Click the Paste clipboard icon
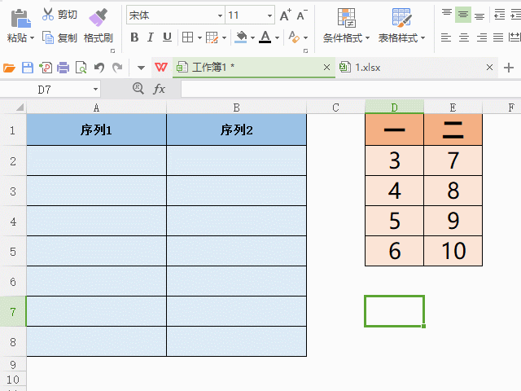The height and width of the screenshot is (391, 521). pos(20,18)
